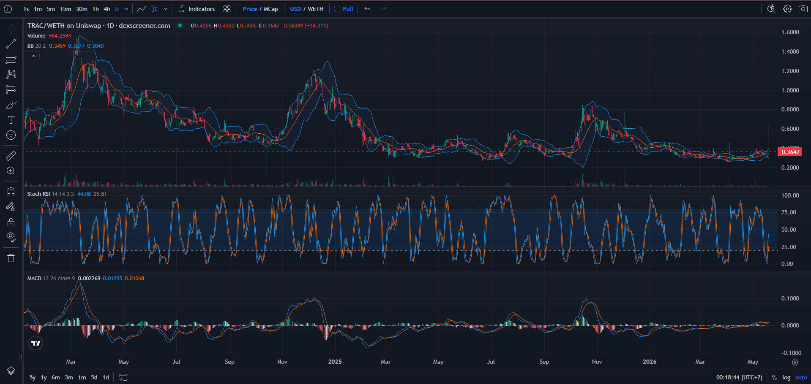
Task: Open price scale settings gear at bottom right
Action: pyautogui.click(x=795, y=362)
